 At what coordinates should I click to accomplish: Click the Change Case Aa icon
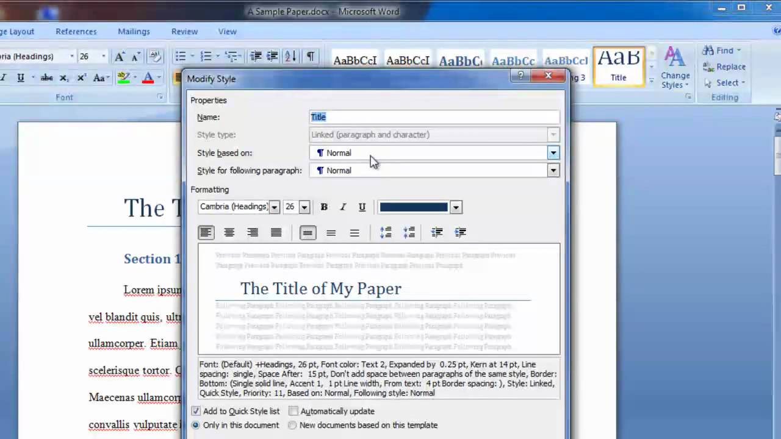pyautogui.click(x=98, y=77)
